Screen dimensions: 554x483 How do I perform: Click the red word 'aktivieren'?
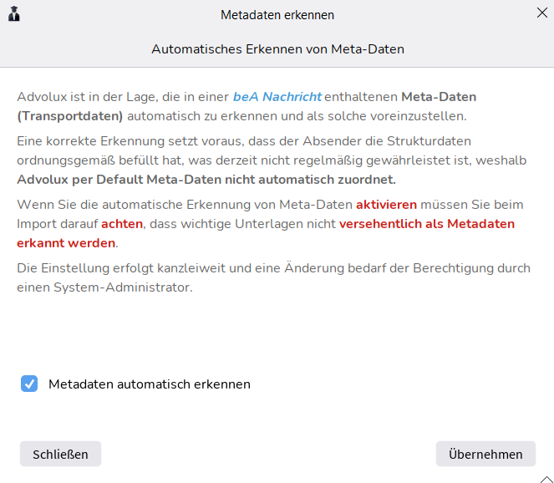386,205
